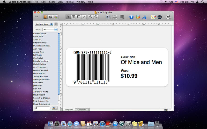
Task: Open the Colors wheel icon
Action: click(138, 17)
